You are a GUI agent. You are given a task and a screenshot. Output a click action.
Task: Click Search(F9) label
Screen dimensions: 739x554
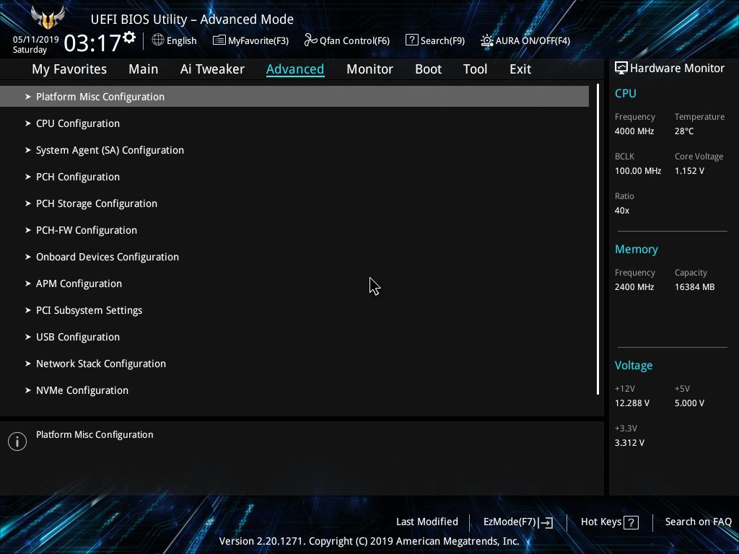click(442, 40)
